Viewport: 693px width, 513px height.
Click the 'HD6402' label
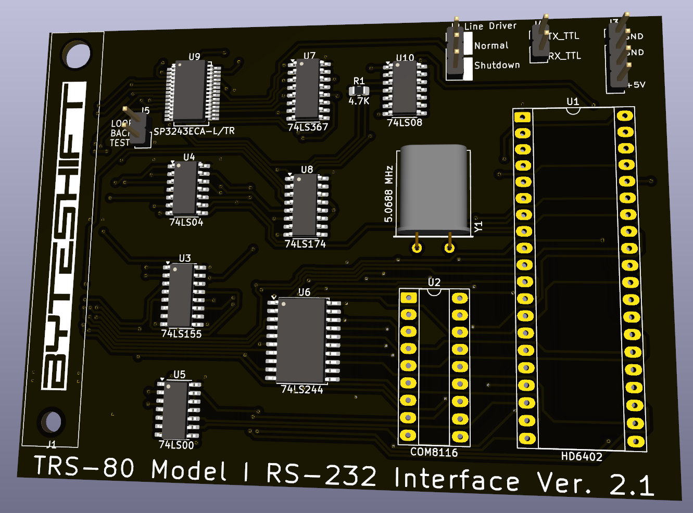click(582, 457)
